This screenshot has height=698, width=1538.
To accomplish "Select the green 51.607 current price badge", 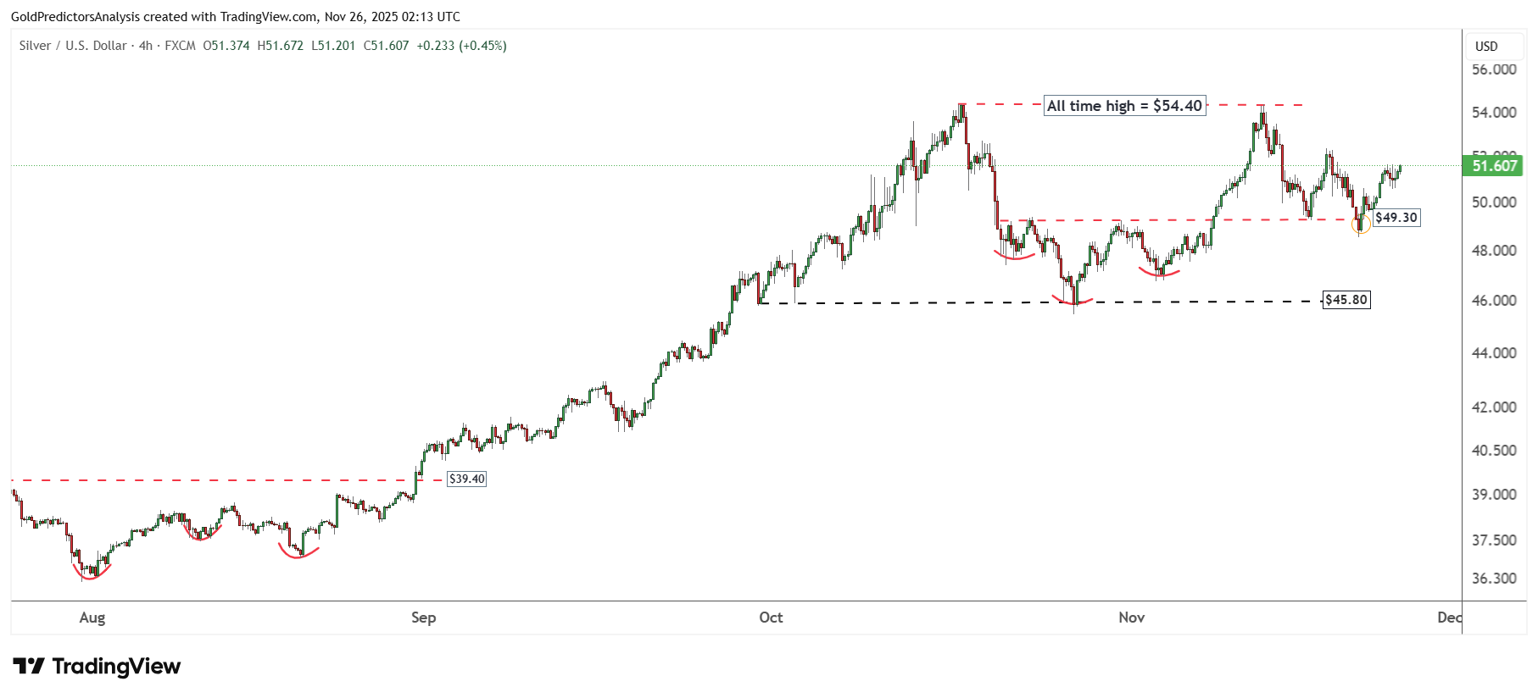I will click(x=1493, y=166).
